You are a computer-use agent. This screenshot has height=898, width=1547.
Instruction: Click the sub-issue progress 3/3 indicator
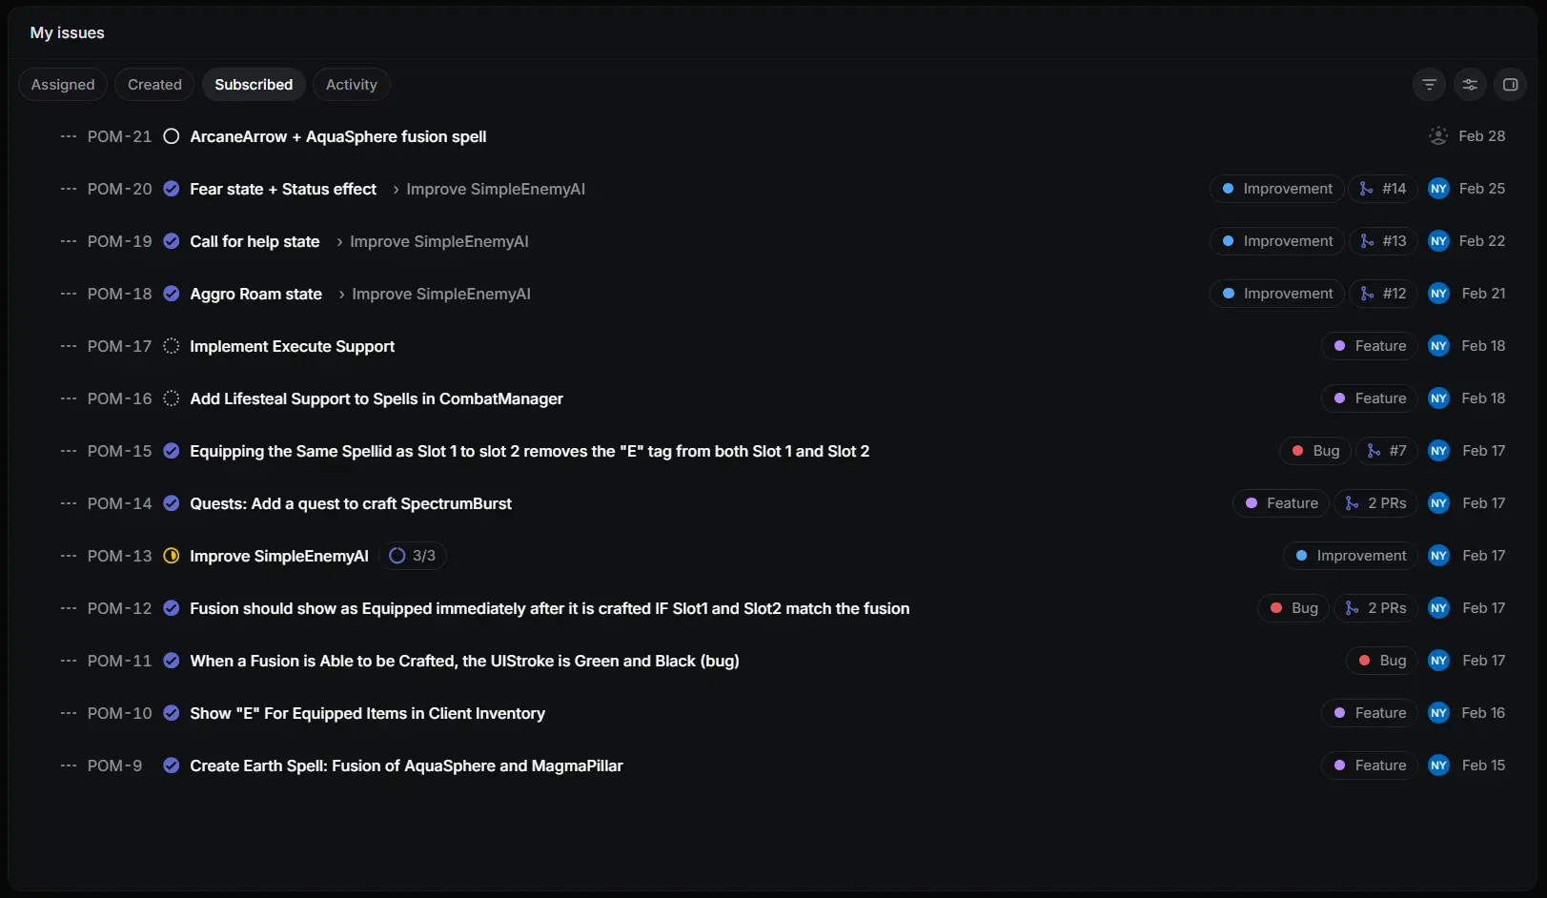tap(413, 556)
